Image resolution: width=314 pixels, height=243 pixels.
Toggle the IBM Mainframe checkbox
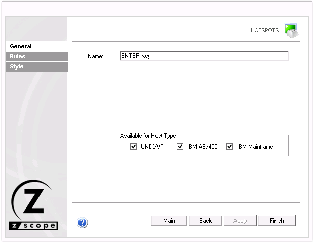coord(229,146)
